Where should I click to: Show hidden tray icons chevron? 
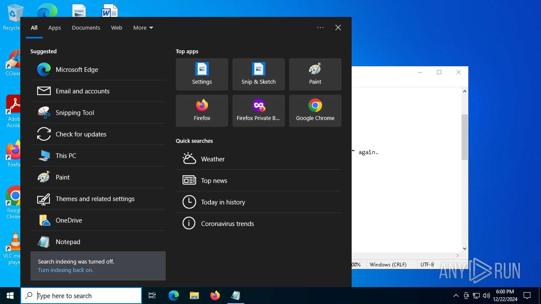point(456,296)
